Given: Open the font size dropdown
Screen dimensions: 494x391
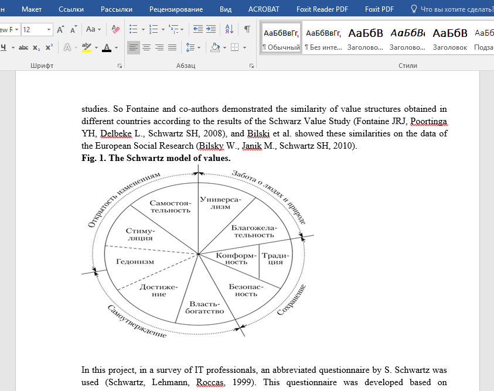Looking at the screenshot, I should [49, 30].
